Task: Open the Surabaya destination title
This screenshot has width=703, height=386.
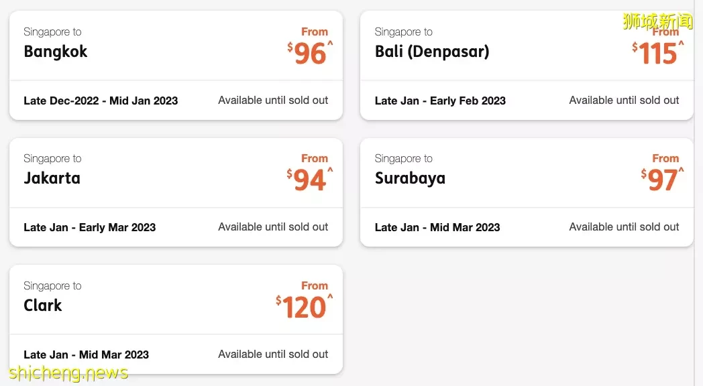Action: [411, 178]
